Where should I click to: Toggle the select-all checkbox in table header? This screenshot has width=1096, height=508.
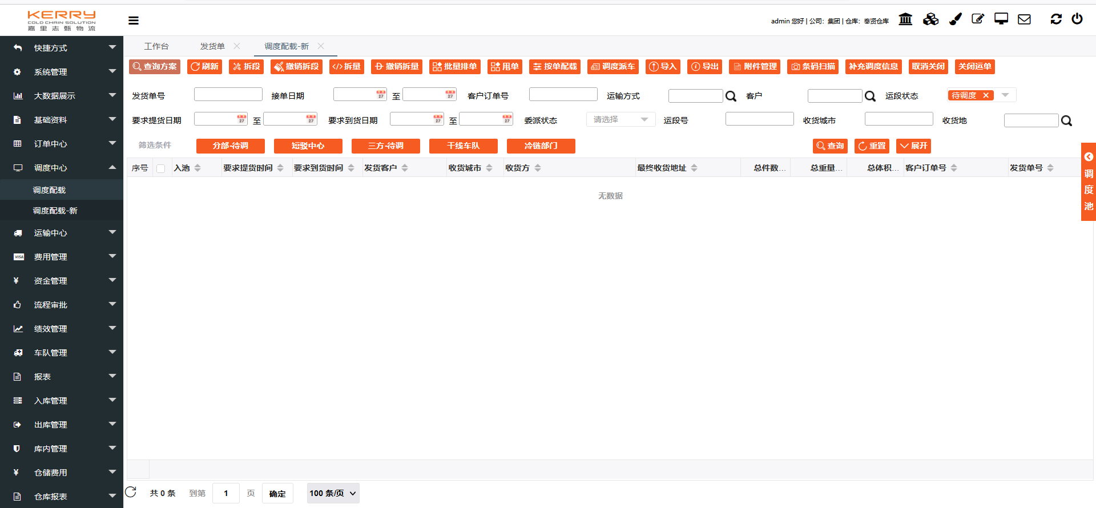tap(161, 168)
